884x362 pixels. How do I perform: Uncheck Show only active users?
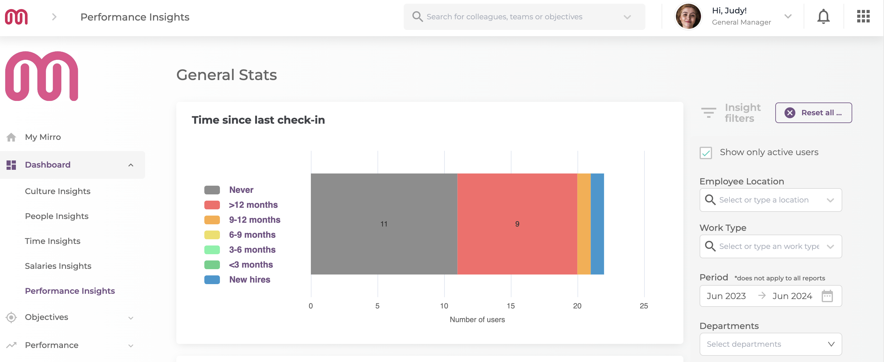click(x=706, y=153)
